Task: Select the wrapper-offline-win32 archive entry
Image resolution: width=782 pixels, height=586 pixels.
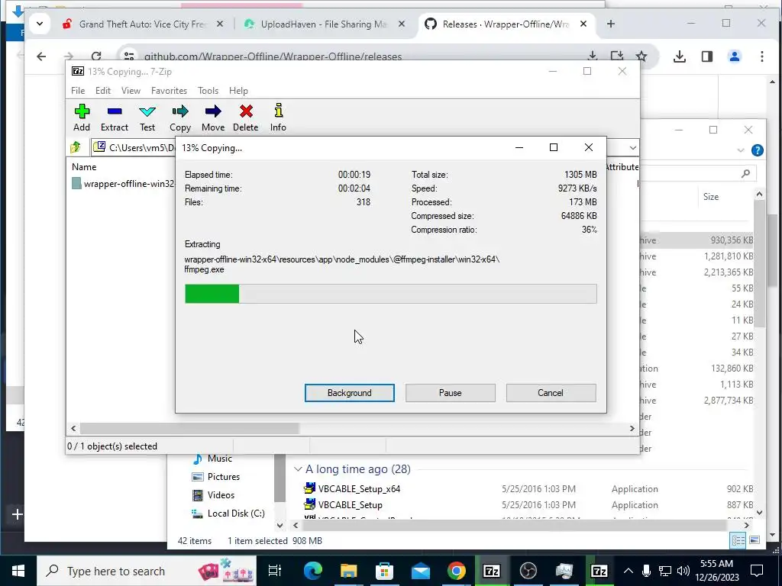Action: click(123, 183)
